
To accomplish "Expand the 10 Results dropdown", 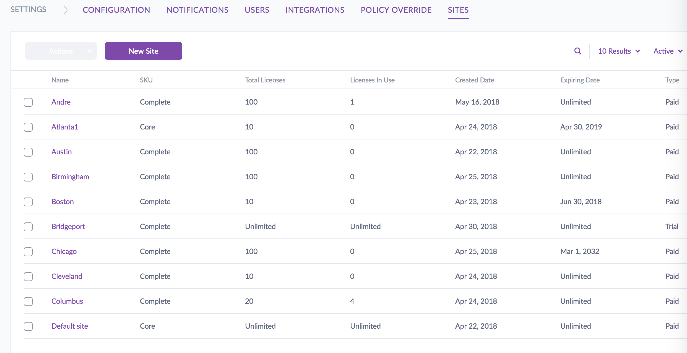I will coord(619,51).
